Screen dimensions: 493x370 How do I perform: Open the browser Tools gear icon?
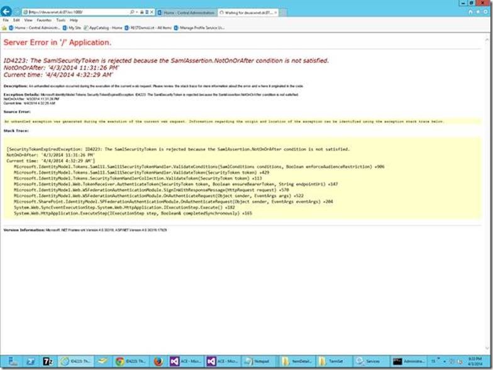click(x=485, y=12)
